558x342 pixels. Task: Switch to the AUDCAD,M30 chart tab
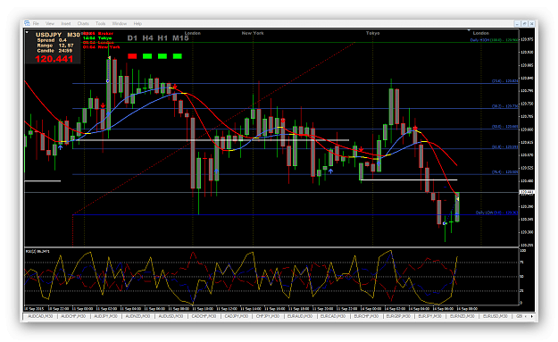coord(40,316)
